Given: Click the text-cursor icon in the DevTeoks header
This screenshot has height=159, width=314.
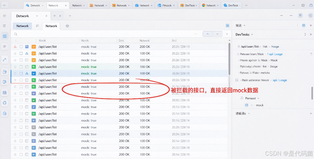Looking at the screenshot, I should click(x=305, y=34).
